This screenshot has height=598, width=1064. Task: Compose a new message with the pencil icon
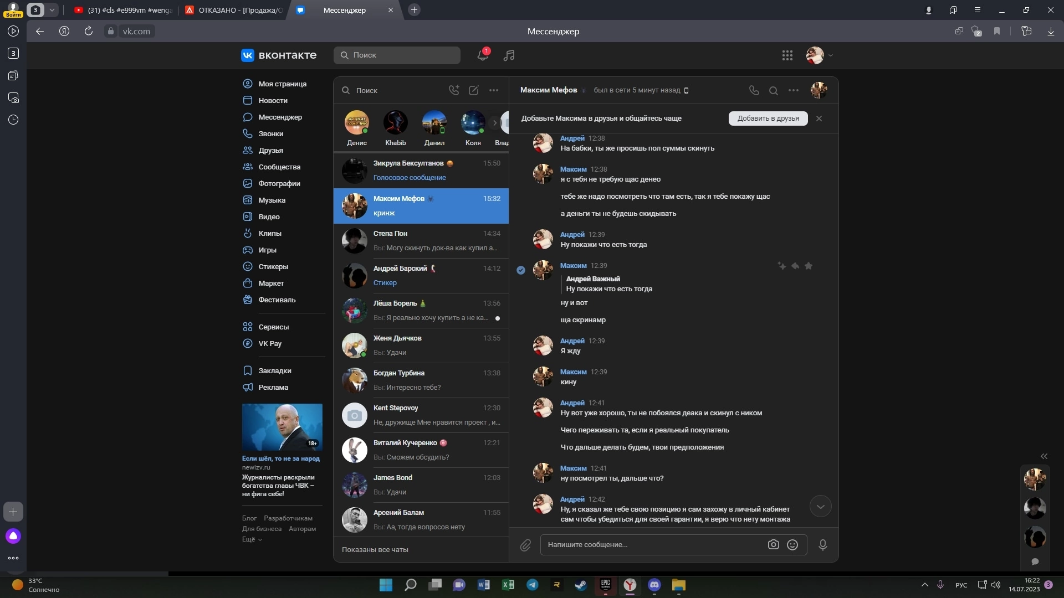[473, 90]
